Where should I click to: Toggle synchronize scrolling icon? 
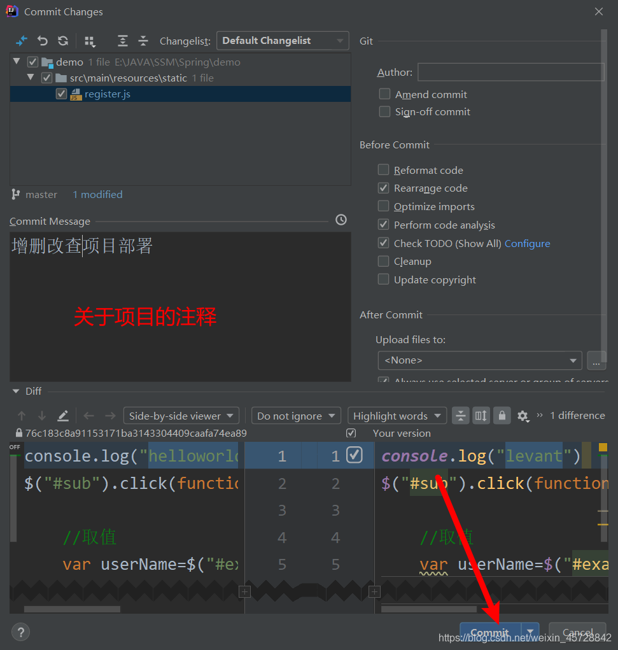[481, 415]
